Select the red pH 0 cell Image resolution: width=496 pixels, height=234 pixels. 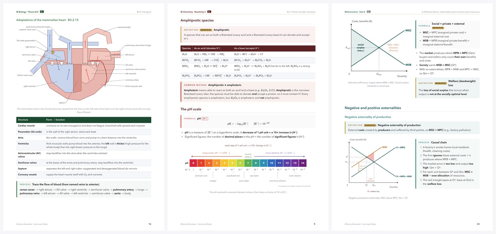(193, 163)
